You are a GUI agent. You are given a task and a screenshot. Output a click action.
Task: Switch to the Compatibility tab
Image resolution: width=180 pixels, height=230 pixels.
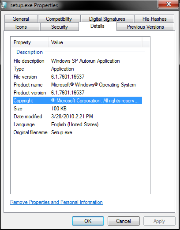pos(59,19)
